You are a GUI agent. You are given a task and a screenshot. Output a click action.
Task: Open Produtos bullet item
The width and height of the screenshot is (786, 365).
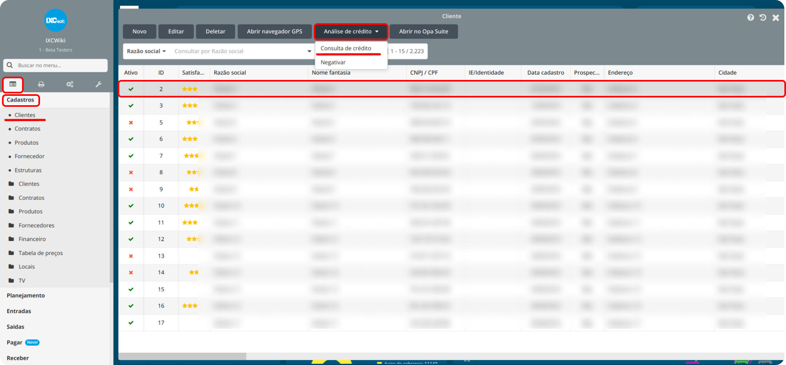(27, 143)
